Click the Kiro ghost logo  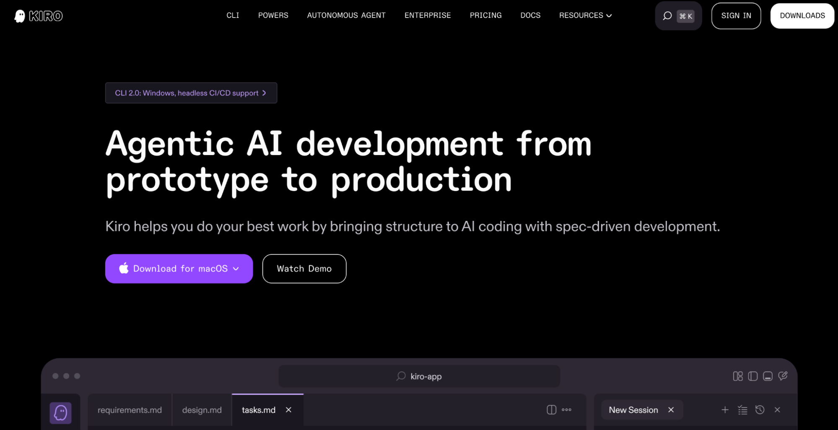pyautogui.click(x=20, y=16)
